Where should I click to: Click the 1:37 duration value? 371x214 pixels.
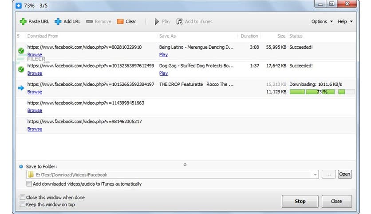pyautogui.click(x=255, y=66)
